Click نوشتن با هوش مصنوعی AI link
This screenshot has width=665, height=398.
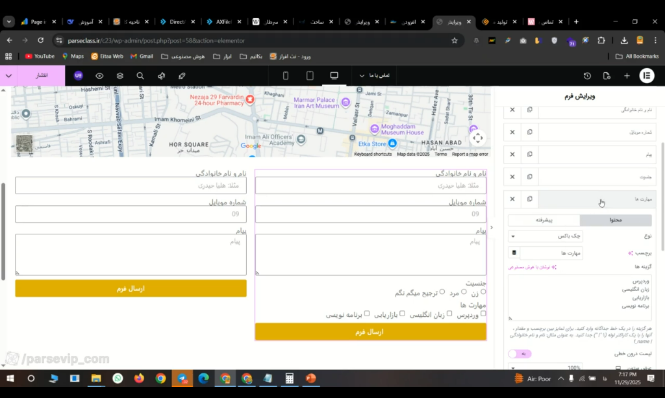pyautogui.click(x=533, y=267)
